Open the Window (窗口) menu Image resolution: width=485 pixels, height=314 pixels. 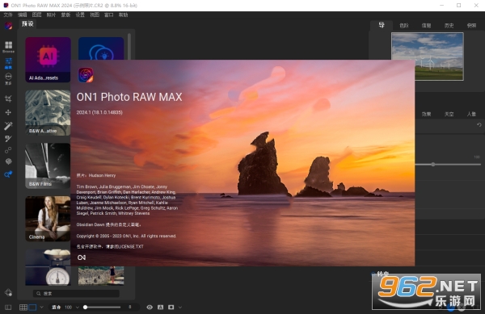coord(109,15)
